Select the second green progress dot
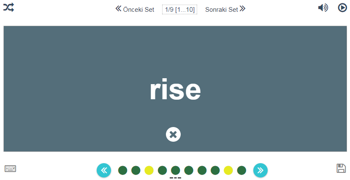Screen dimensions: 350x180 (136, 170)
